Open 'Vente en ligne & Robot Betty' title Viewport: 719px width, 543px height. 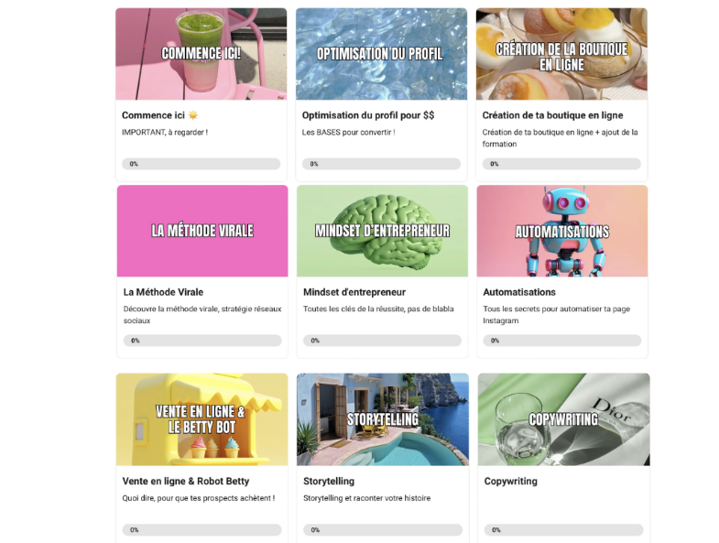(x=186, y=481)
